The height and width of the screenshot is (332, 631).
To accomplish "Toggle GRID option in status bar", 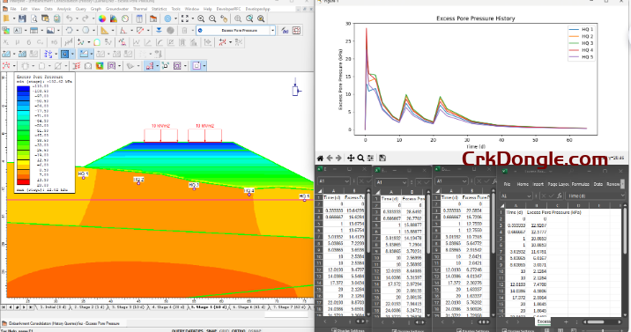I will tap(224, 330).
